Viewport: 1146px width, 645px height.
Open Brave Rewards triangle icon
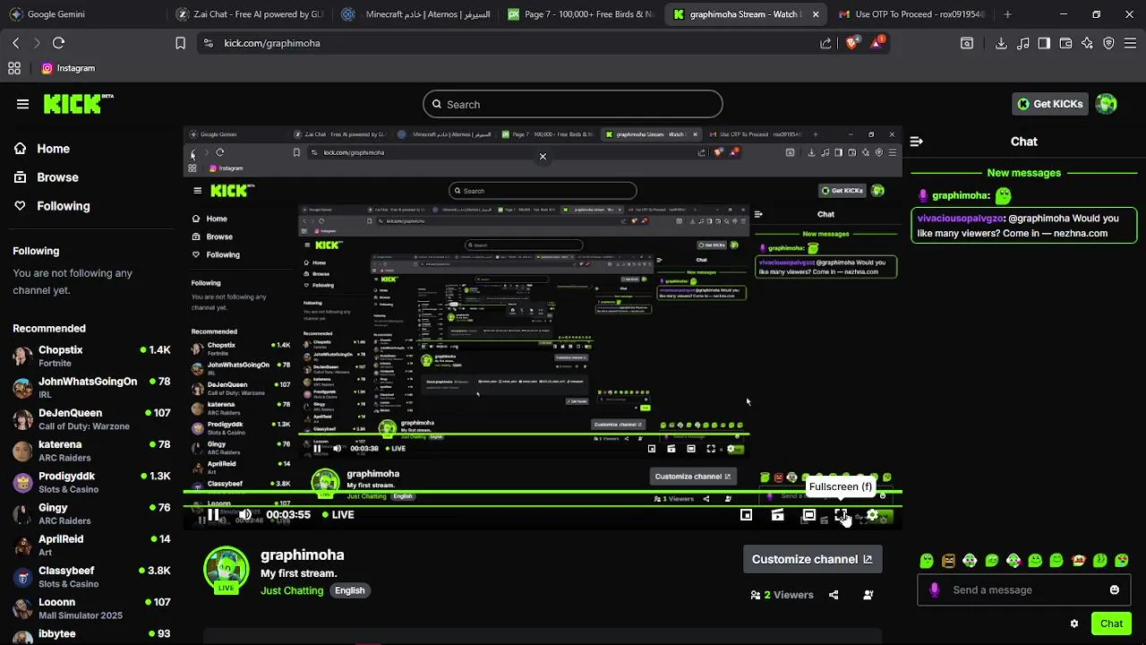[877, 43]
